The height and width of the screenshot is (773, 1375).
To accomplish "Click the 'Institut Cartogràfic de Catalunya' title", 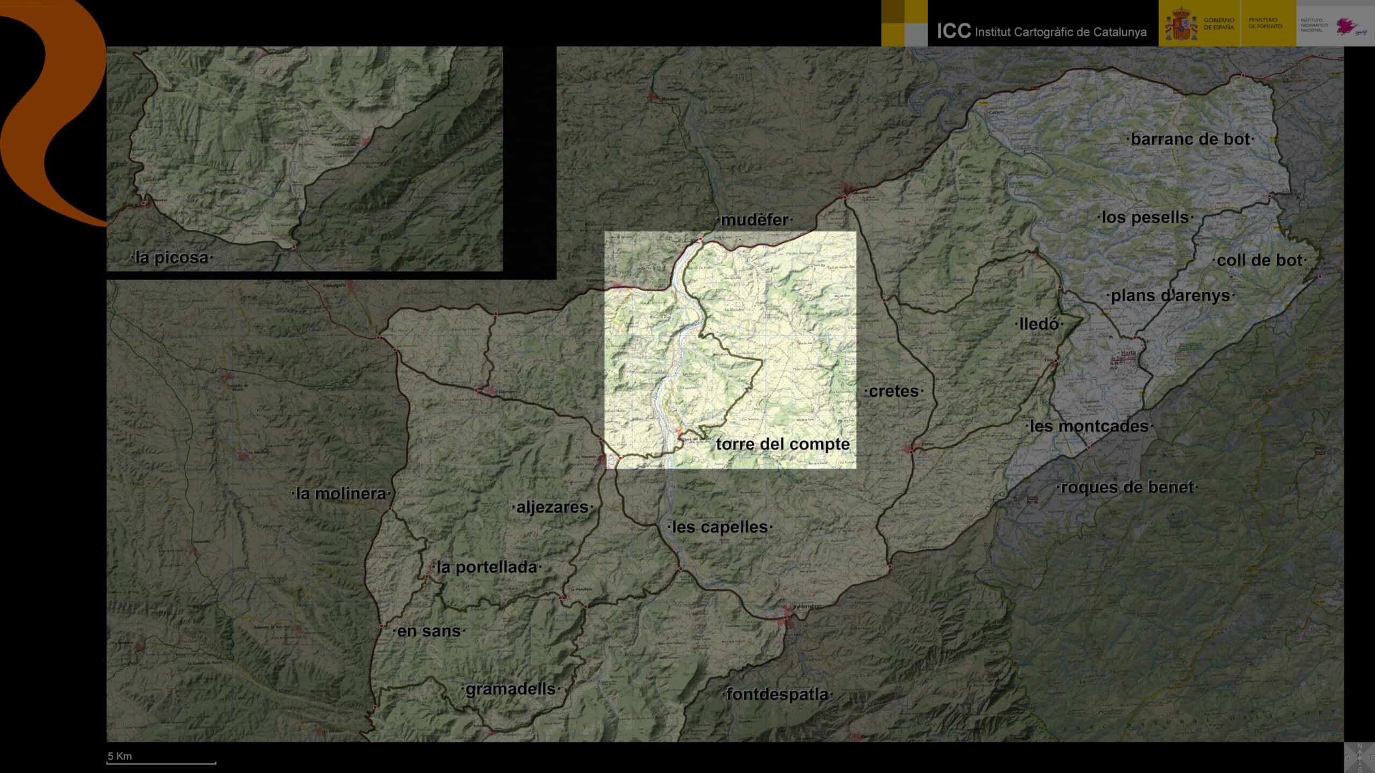I will pyautogui.click(x=1060, y=32).
